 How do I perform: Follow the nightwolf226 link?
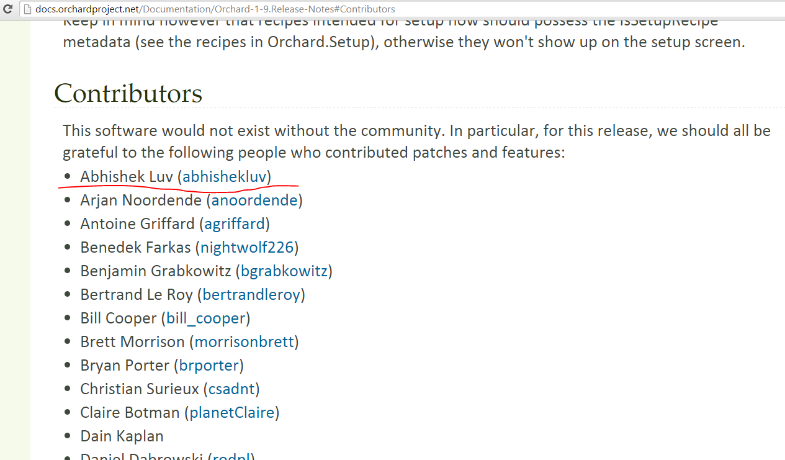click(x=247, y=248)
